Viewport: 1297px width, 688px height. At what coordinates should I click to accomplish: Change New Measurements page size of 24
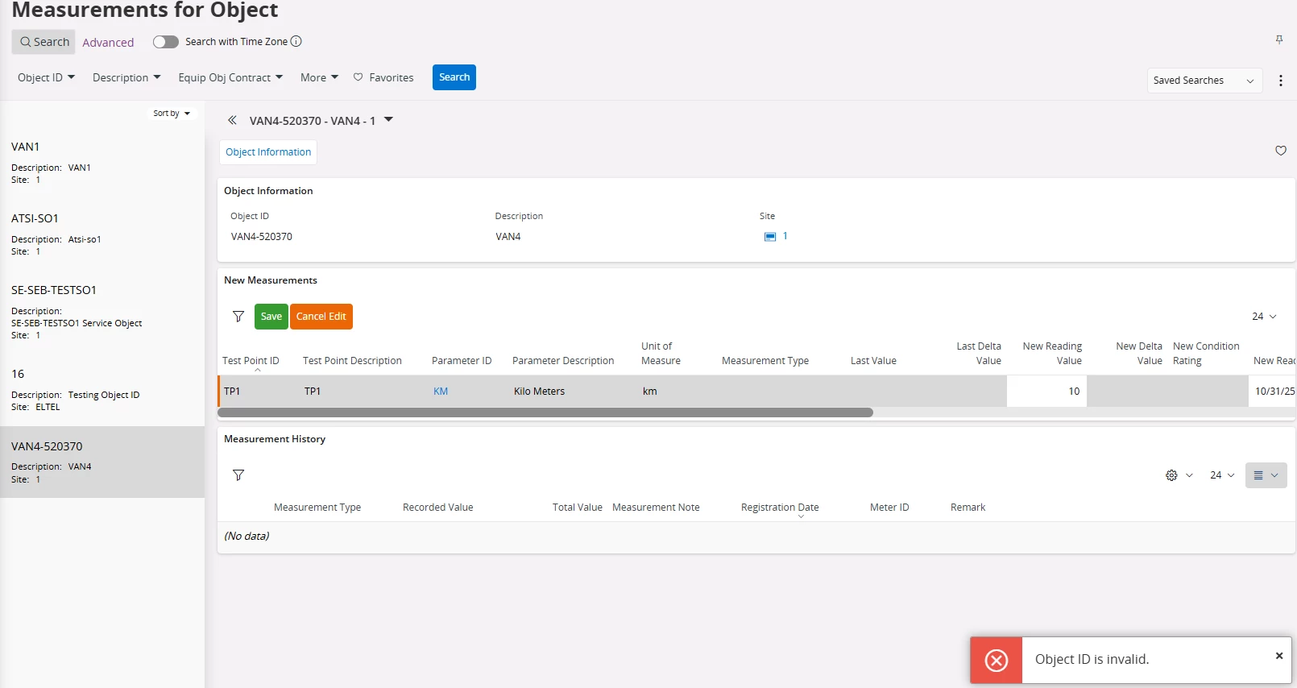click(1264, 317)
